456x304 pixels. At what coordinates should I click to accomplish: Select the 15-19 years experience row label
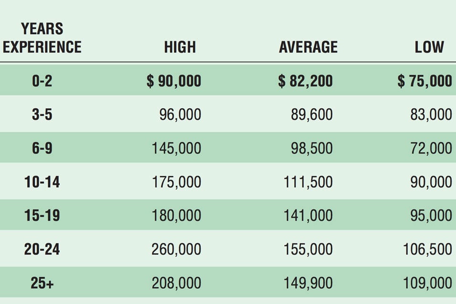coord(42,215)
